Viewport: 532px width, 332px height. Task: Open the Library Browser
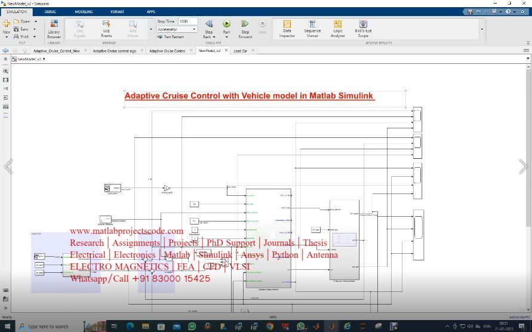[x=54, y=28]
